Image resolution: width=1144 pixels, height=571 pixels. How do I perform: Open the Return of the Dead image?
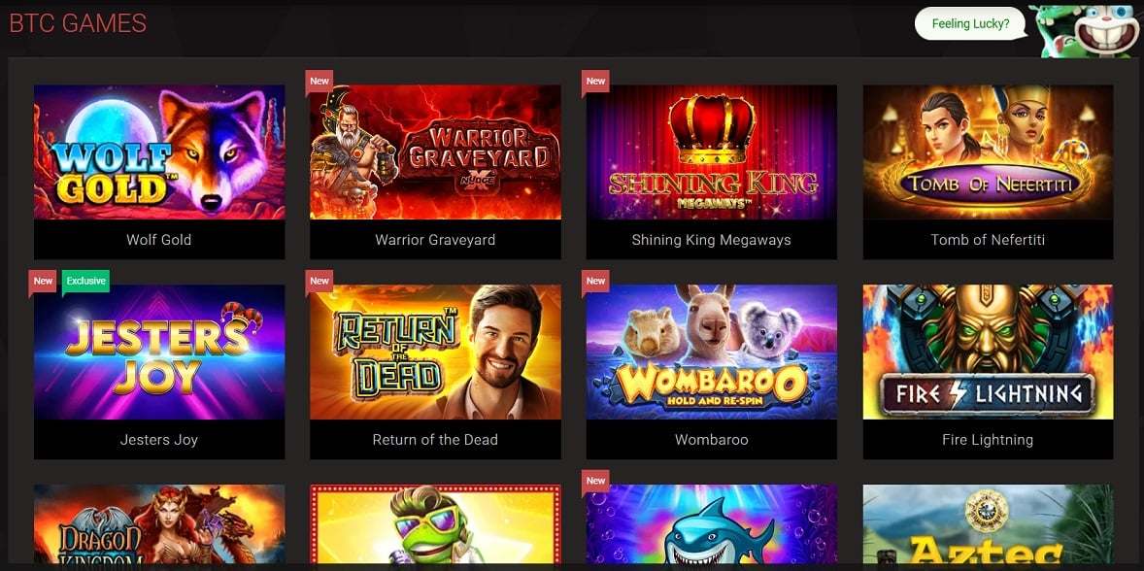coord(436,352)
